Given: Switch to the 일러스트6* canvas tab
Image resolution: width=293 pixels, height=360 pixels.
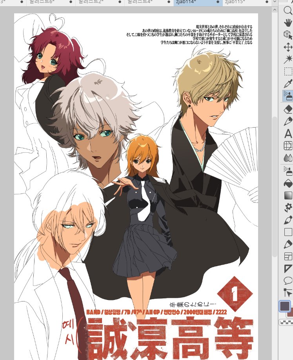Looking at the screenshot, I should coord(51,2).
